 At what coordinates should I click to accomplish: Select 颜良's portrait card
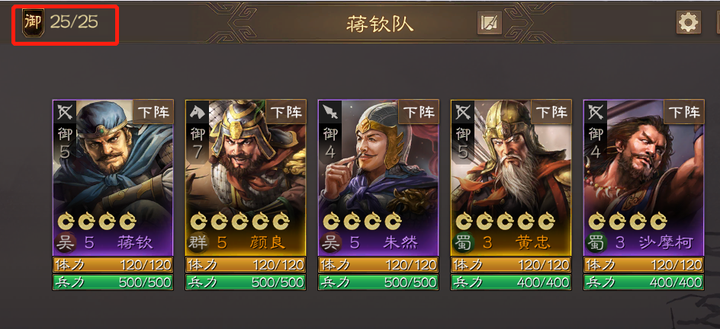point(246,177)
